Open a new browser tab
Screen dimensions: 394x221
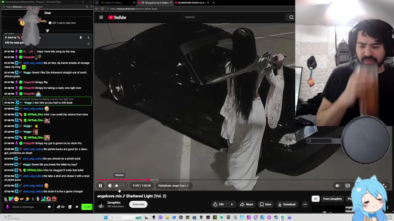pos(214,3)
